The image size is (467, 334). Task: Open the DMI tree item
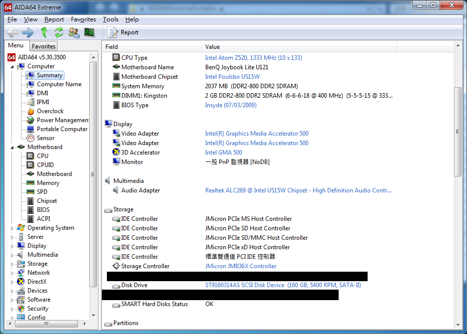[42, 93]
